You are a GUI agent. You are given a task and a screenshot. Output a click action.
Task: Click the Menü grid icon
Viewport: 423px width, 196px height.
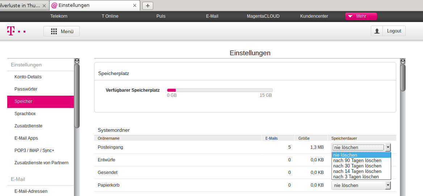(54, 31)
